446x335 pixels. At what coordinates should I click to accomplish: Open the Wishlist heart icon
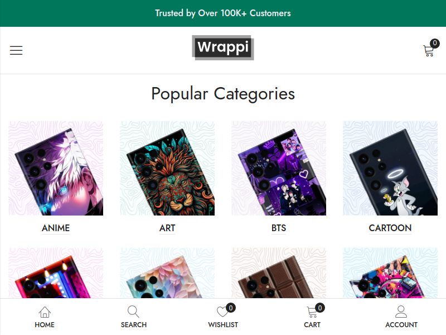click(222, 312)
